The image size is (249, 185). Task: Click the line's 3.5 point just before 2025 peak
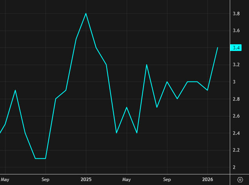76,39
